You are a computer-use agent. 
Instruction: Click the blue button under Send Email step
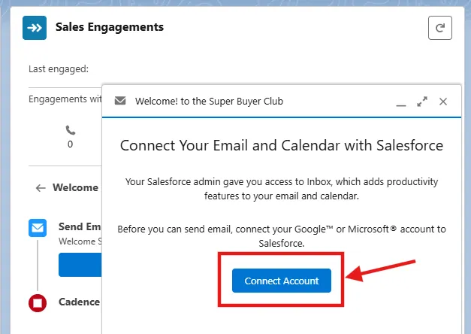click(80, 265)
